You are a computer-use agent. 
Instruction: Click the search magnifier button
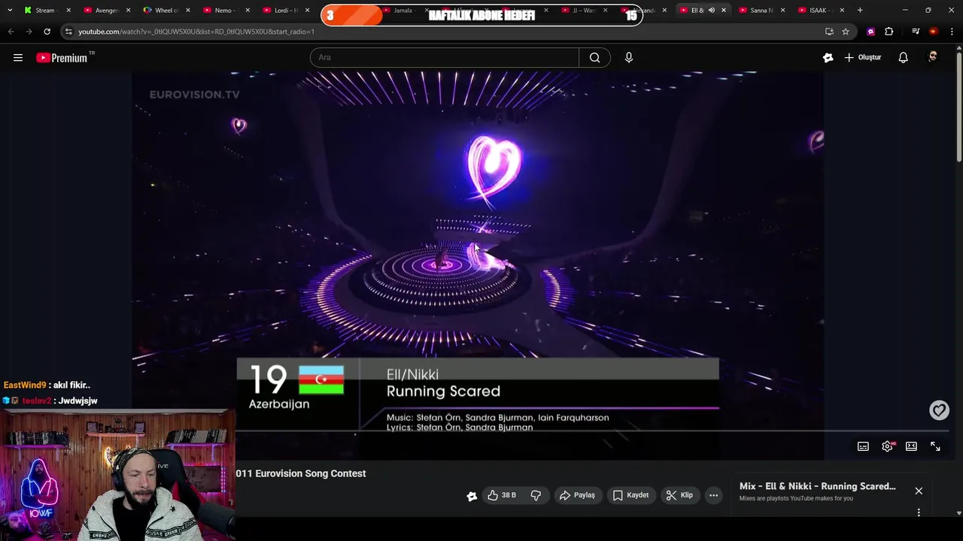click(x=594, y=58)
